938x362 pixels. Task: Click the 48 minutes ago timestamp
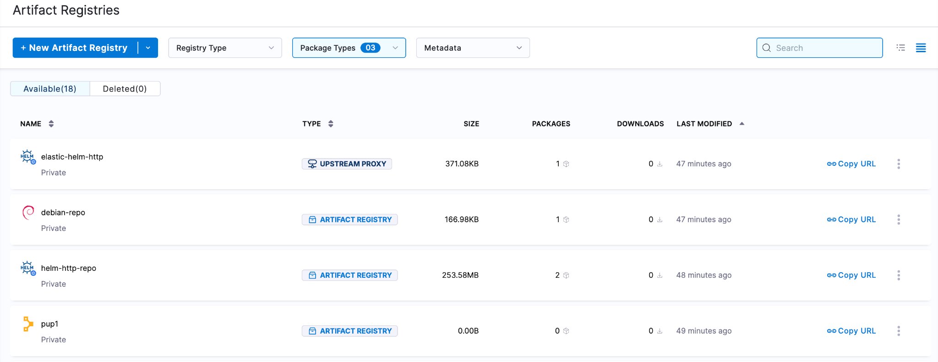704,275
